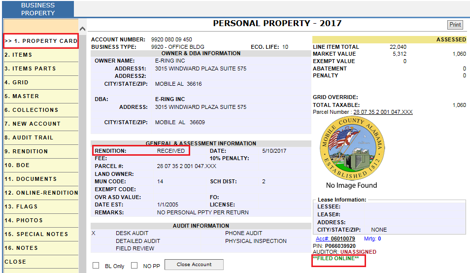Click the date established 1/1/2005
470x273 pixels.
coord(167,205)
